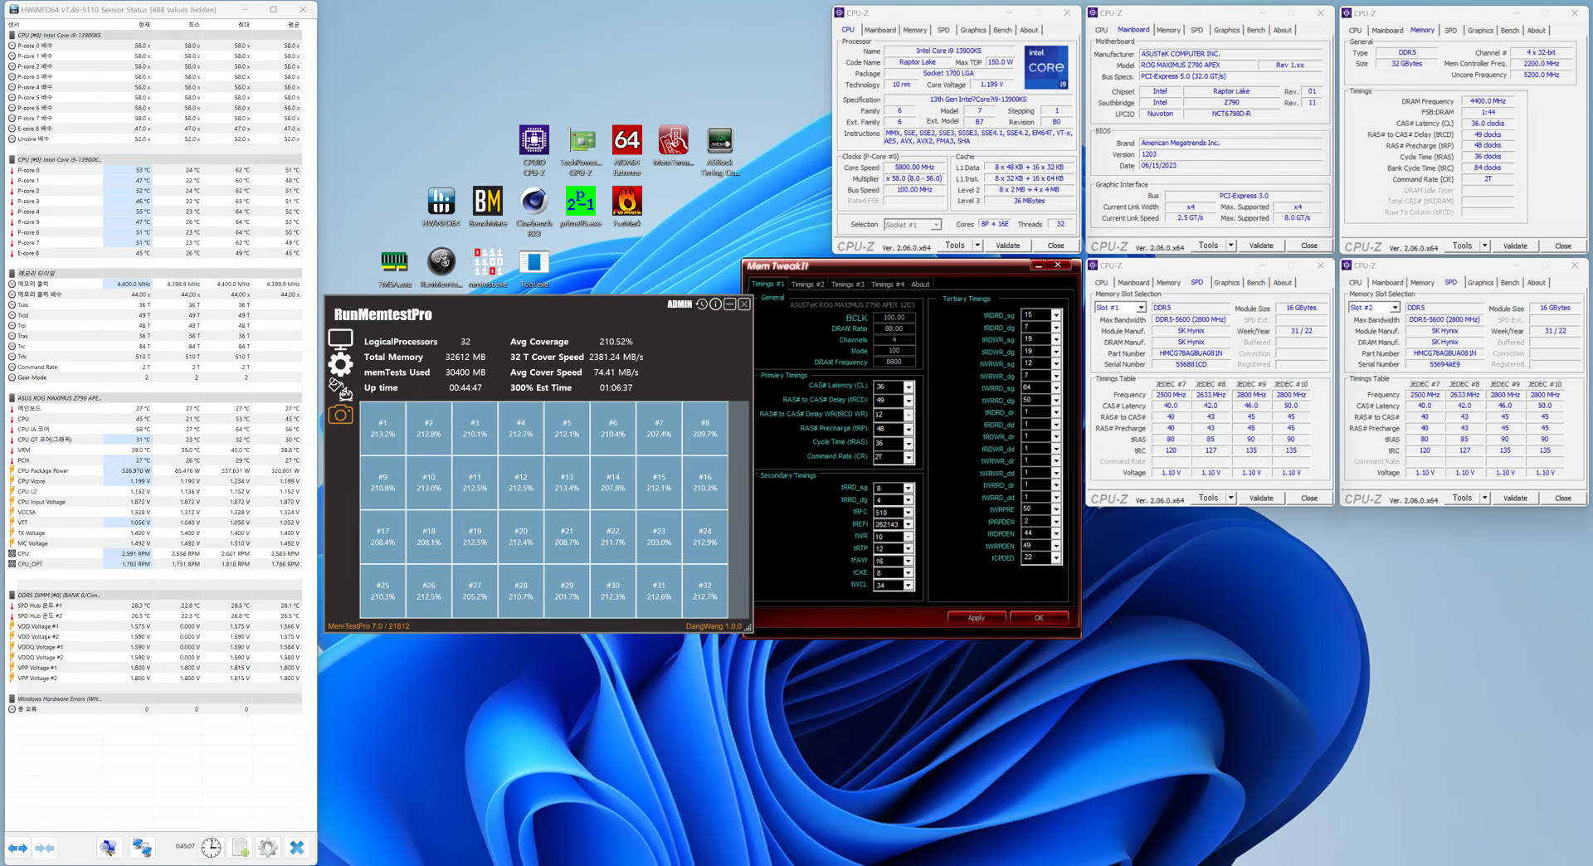Collapse DDR5 DIMM sensor group in HWiNFO
The height and width of the screenshot is (866, 1593).
tap(12, 595)
